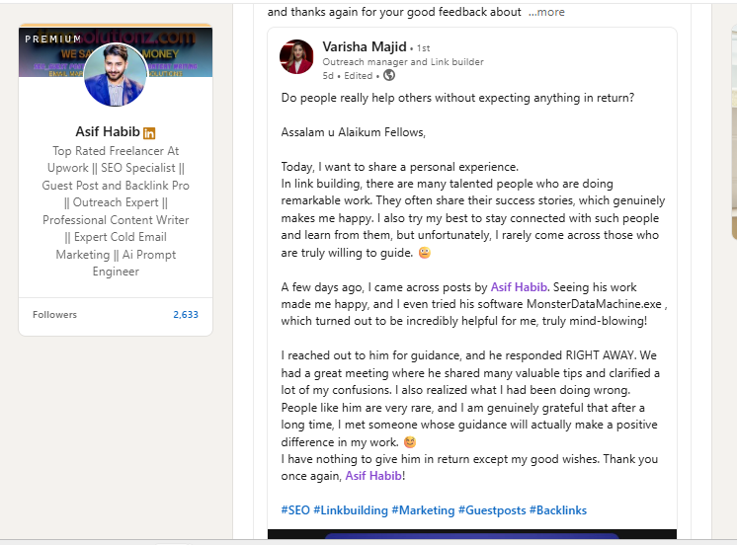Click the Asif Habib mention after "posts by"
The image size is (737, 545).
pyautogui.click(x=522, y=287)
